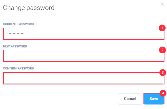Cancel the password change
Image resolution: width=167 pixels, height=109 pixels.
130,99
